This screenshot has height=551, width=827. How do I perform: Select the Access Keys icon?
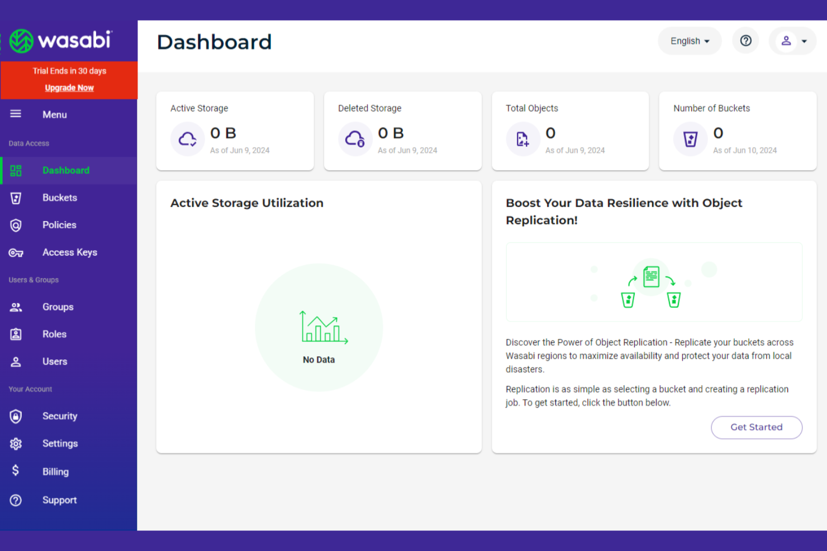[16, 252]
